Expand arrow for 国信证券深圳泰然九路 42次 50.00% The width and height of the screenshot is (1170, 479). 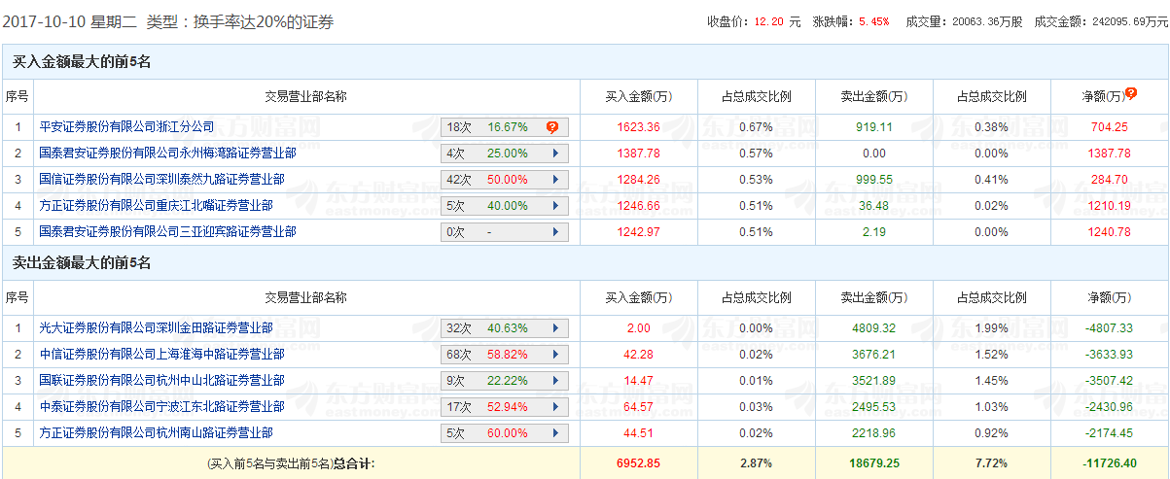pos(555,180)
